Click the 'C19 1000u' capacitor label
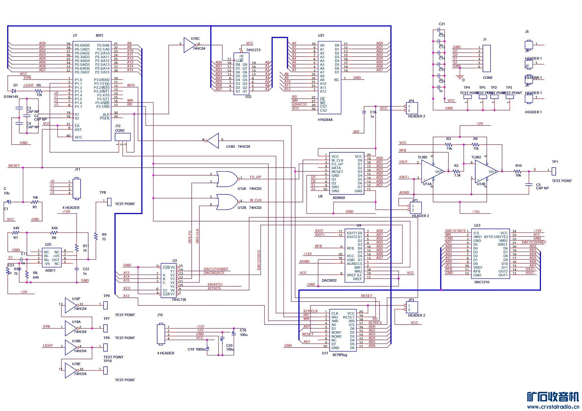Screen dimensions: 582x411 click(x=196, y=349)
